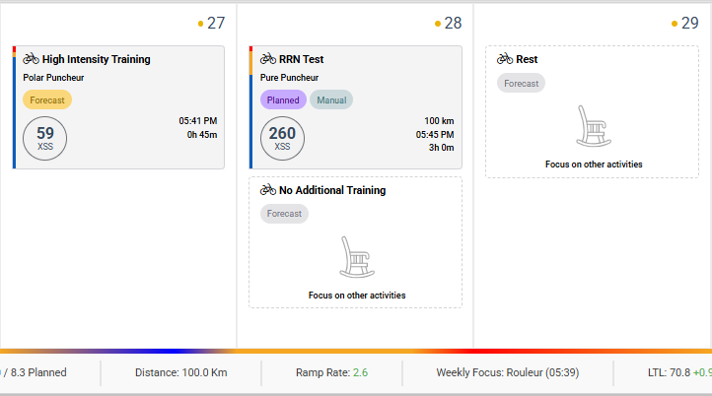712x396 pixels.
Task: Click the 59 XSS score circle
Action: click(x=45, y=137)
